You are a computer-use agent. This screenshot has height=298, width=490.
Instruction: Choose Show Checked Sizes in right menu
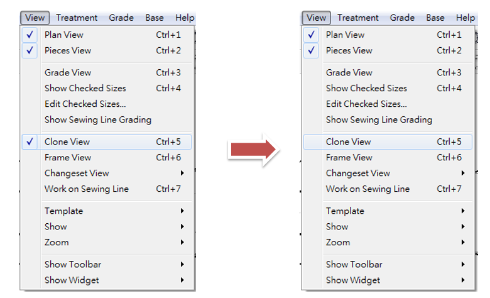click(x=366, y=89)
